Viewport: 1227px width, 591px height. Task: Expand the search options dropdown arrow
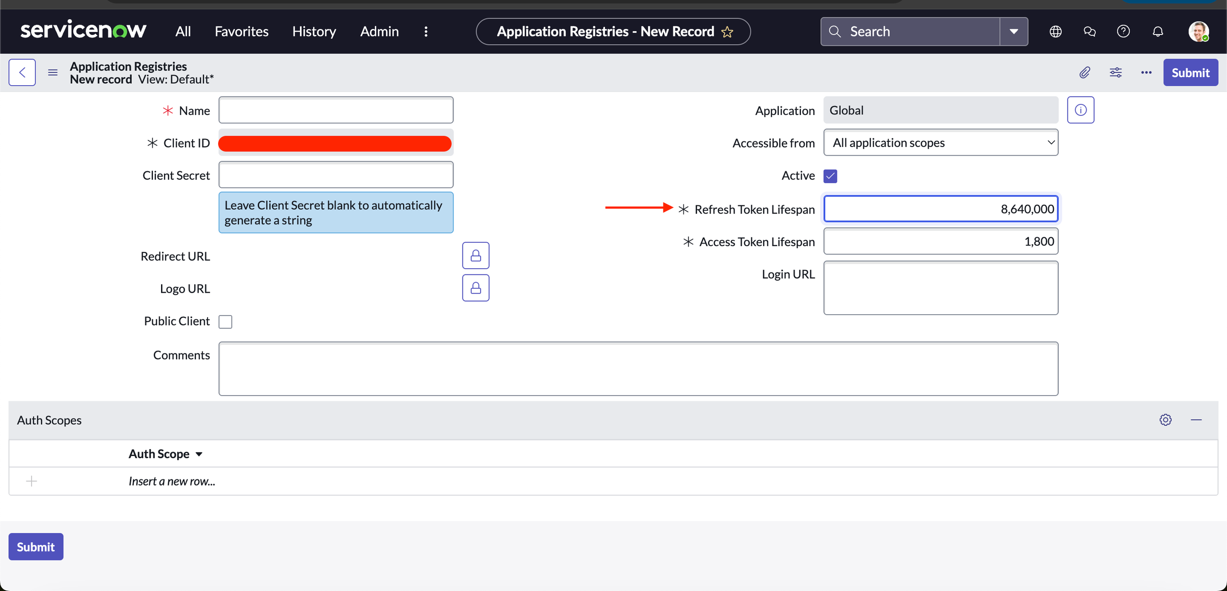coord(1014,32)
